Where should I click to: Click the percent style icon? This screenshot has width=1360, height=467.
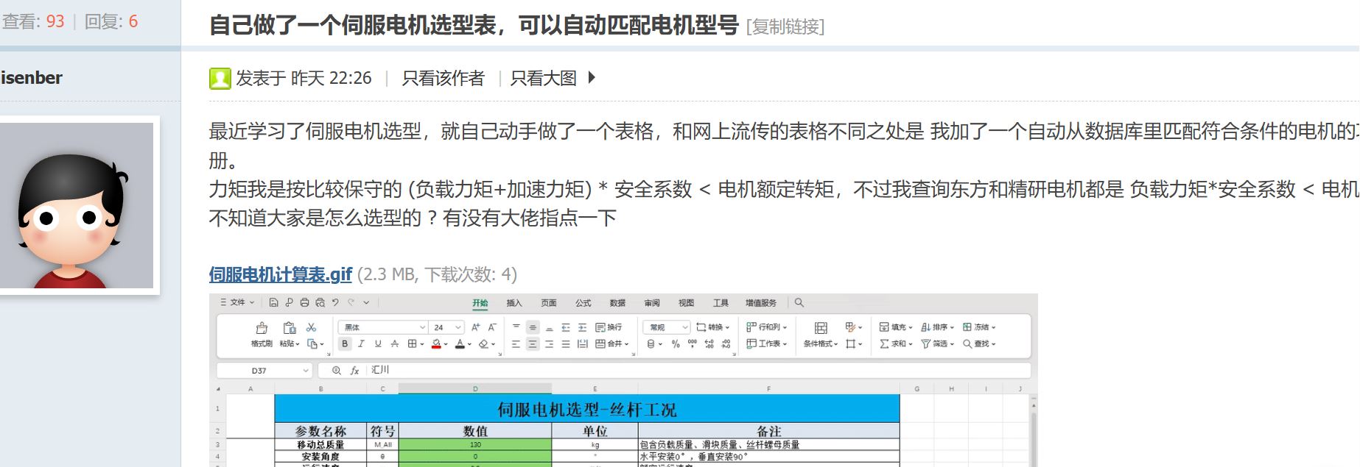pyautogui.click(x=676, y=344)
